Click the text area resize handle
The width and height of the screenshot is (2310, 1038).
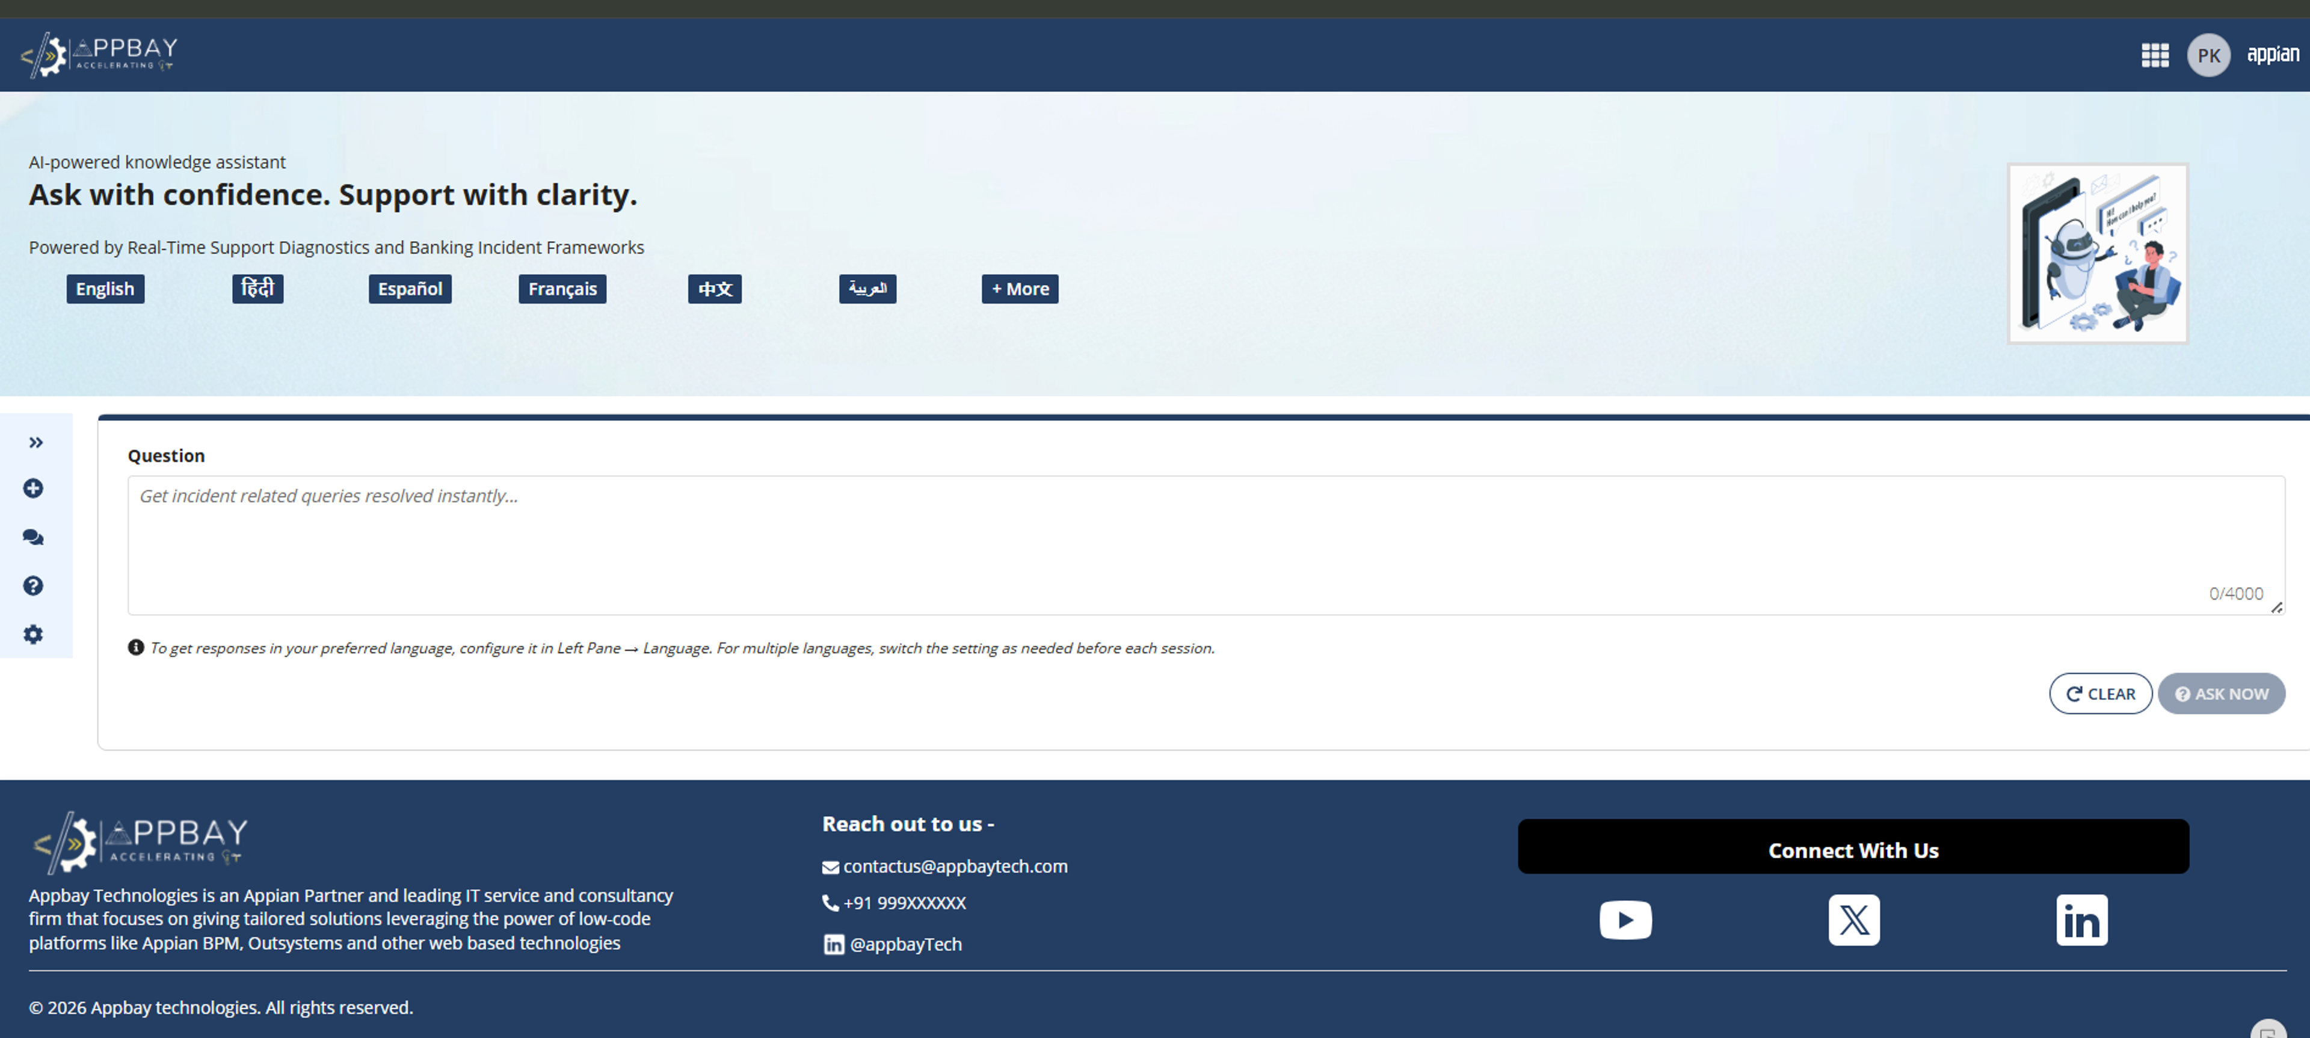2277,608
